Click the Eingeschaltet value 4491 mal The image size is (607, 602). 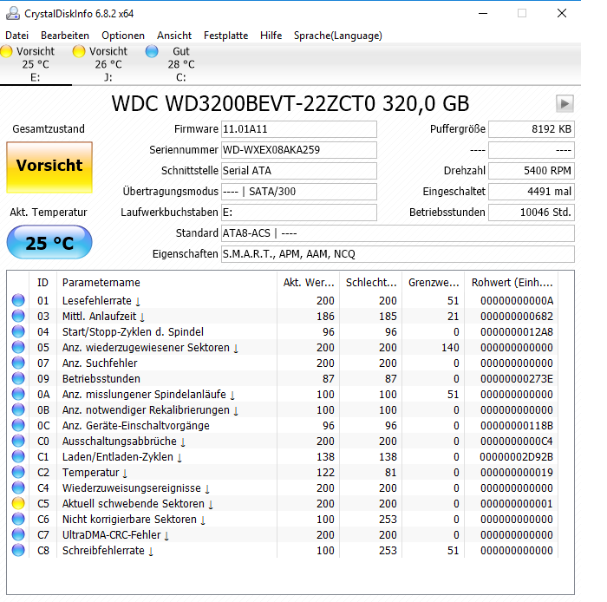(531, 192)
